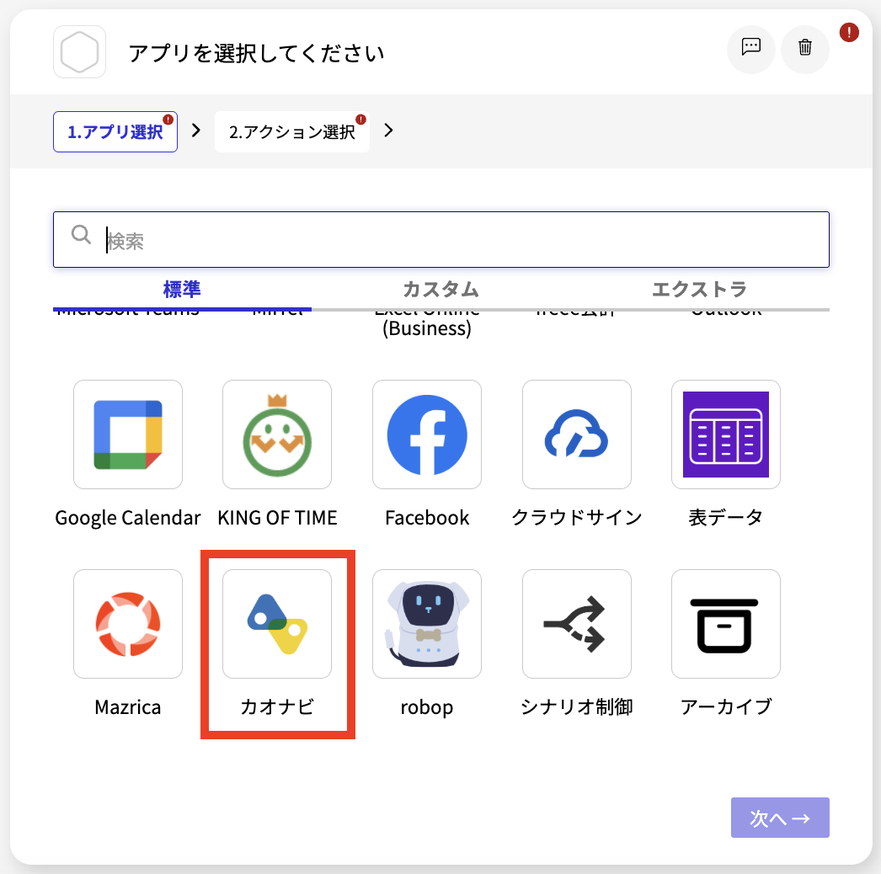Select the カオナビ app icon
This screenshot has height=874, width=881.
point(277,624)
